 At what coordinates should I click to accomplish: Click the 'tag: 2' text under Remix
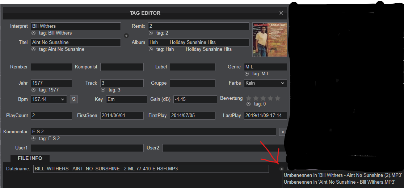162,33
